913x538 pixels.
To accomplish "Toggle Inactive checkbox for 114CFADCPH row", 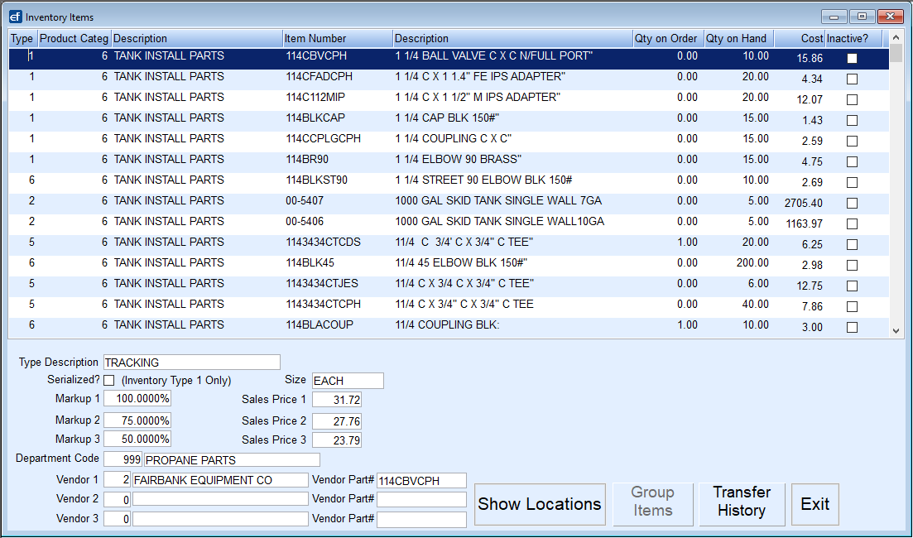I will 852,79.
